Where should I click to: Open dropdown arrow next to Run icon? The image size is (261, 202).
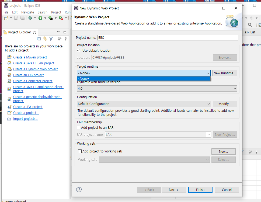45,18
